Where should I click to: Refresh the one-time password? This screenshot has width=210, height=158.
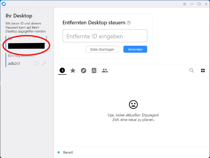[x=36, y=63]
